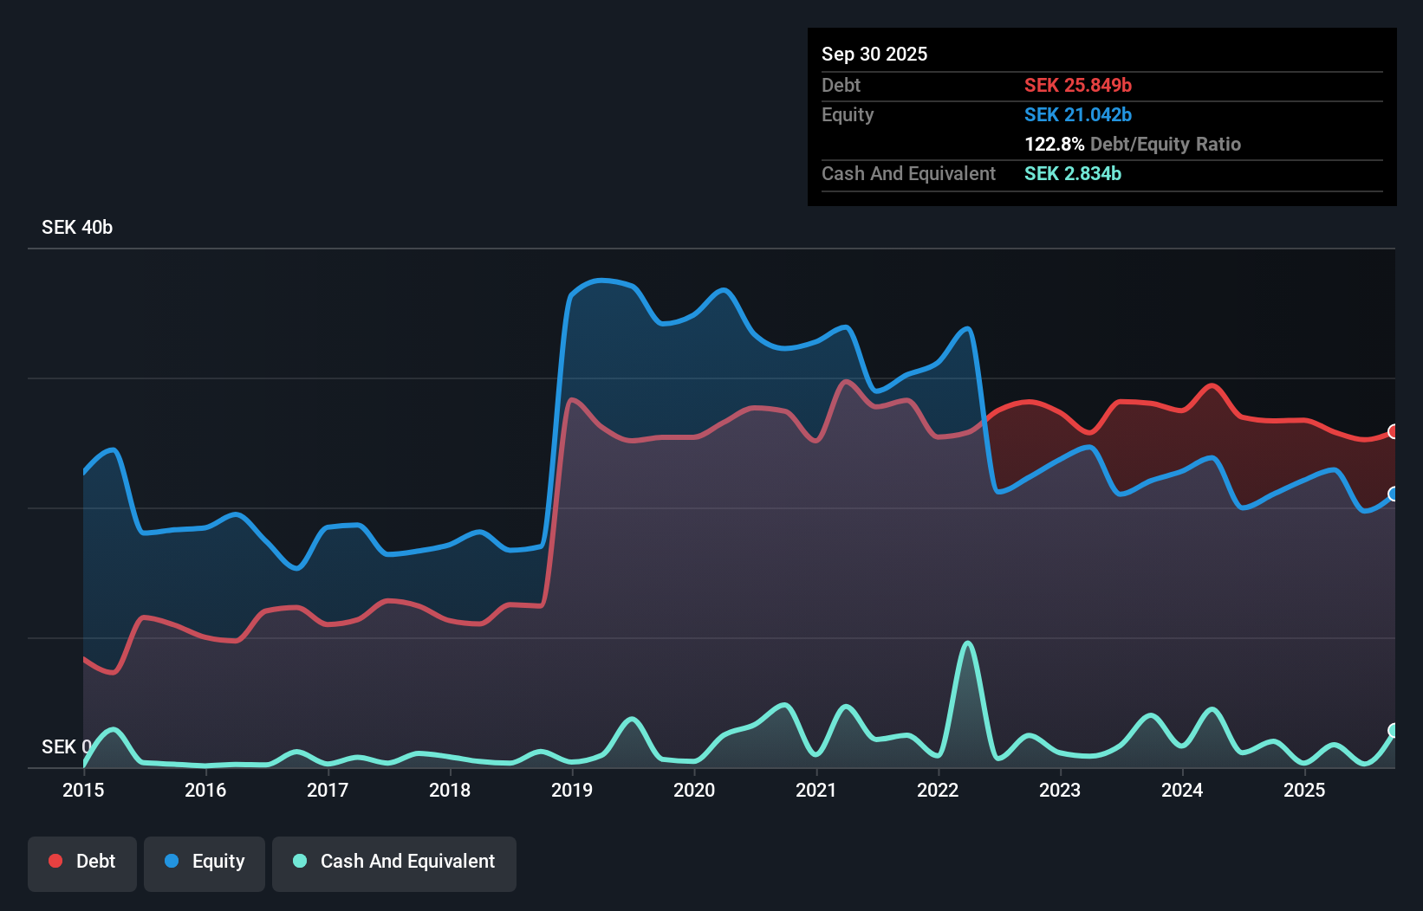Click the SEK 40b axis label
Image resolution: width=1423 pixels, height=911 pixels.
pyautogui.click(x=77, y=227)
